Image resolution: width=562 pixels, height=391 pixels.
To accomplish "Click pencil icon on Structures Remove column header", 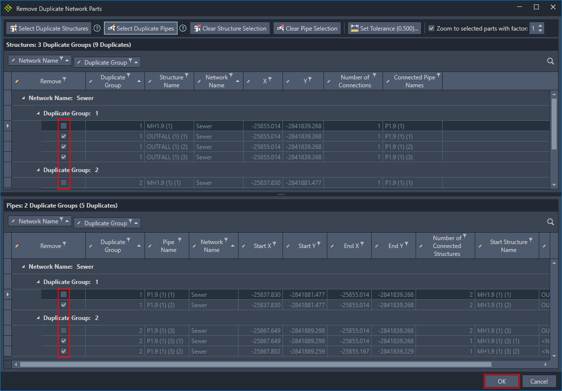I will tap(17, 81).
